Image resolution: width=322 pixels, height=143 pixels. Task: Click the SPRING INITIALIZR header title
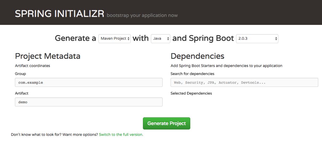pyautogui.click(x=59, y=14)
